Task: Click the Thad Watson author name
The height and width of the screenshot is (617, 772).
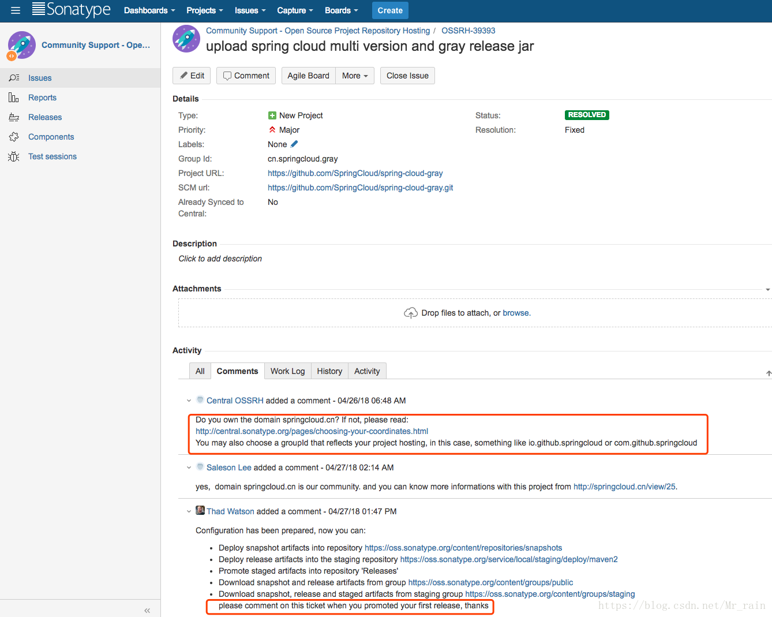Action: tap(230, 511)
